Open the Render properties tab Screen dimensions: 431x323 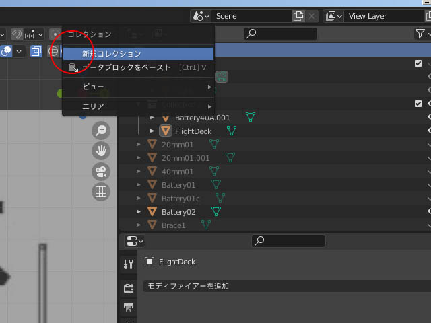pyautogui.click(x=129, y=288)
